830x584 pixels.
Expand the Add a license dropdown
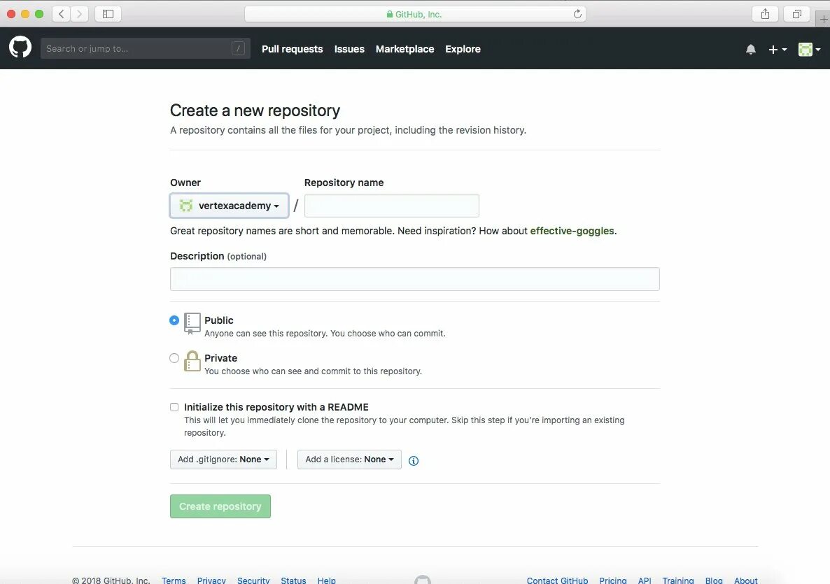click(x=349, y=460)
